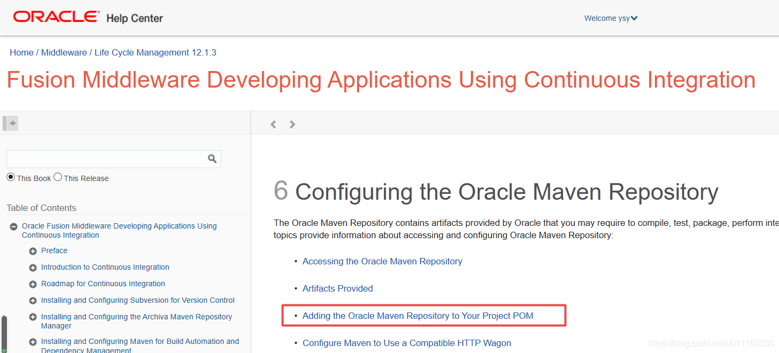Expand the Archiva Maven Repository Manager node
The width and height of the screenshot is (779, 353).
point(33,317)
